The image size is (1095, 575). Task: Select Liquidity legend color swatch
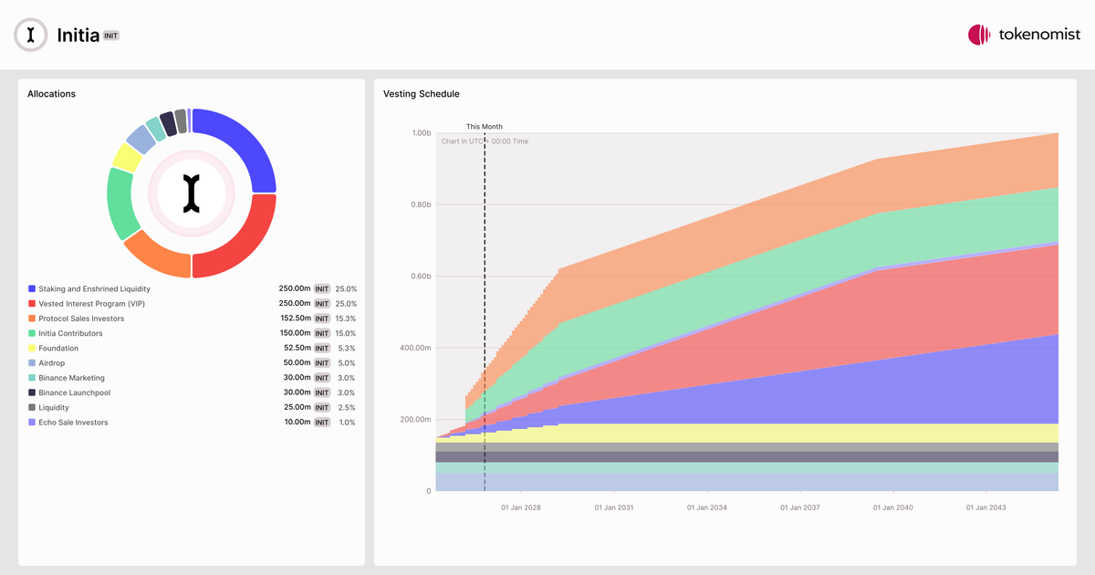[32, 407]
